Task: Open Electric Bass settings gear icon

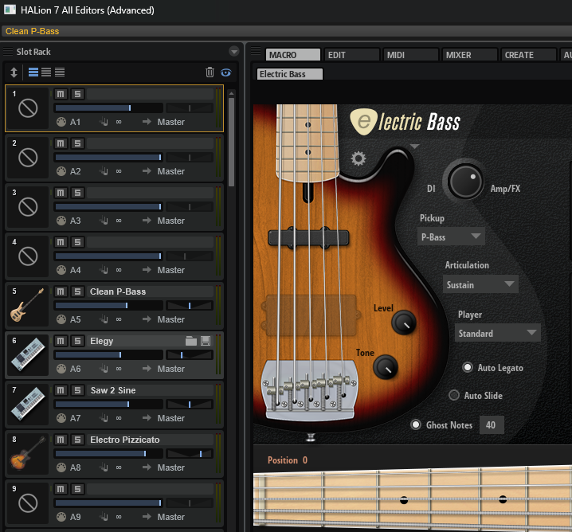Action: [x=358, y=158]
